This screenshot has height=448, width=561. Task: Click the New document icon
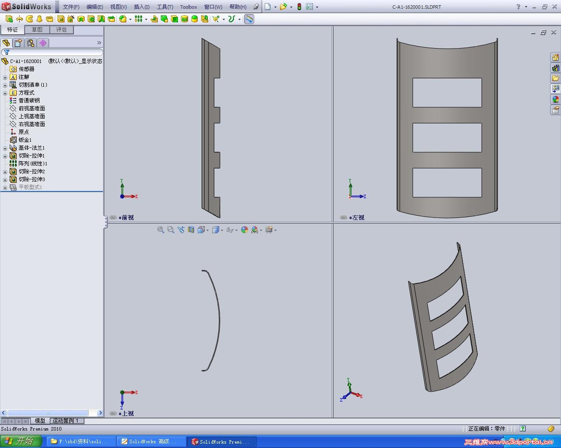(267, 7)
